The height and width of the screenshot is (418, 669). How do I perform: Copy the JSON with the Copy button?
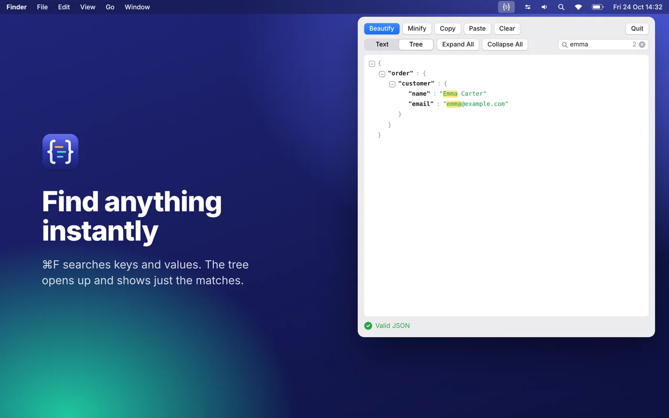[x=448, y=29]
